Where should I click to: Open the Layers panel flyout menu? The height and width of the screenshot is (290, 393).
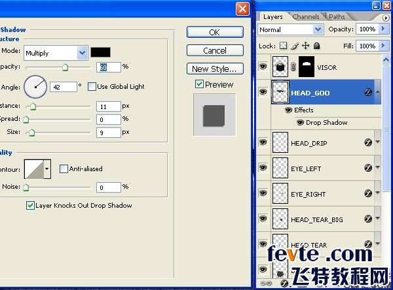pyautogui.click(x=385, y=18)
